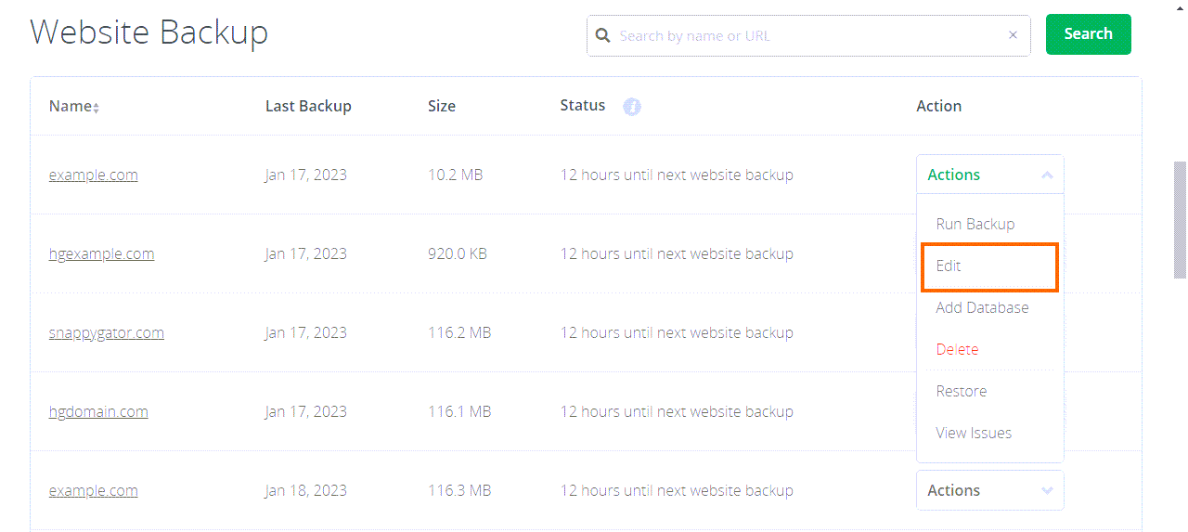Open View Issues menu entry
The image size is (1188, 532).
pyautogui.click(x=974, y=433)
